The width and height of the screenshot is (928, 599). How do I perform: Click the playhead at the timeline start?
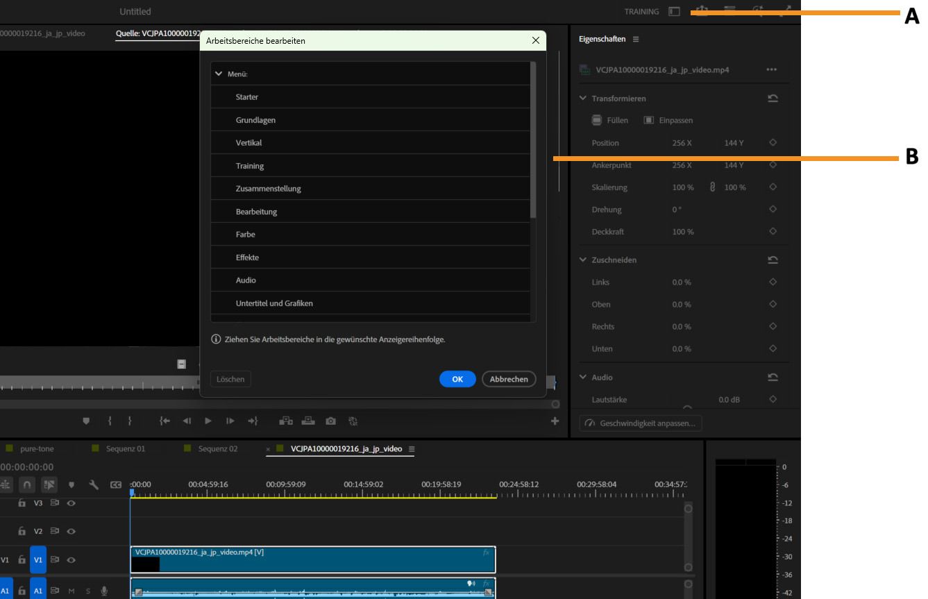tap(133, 493)
